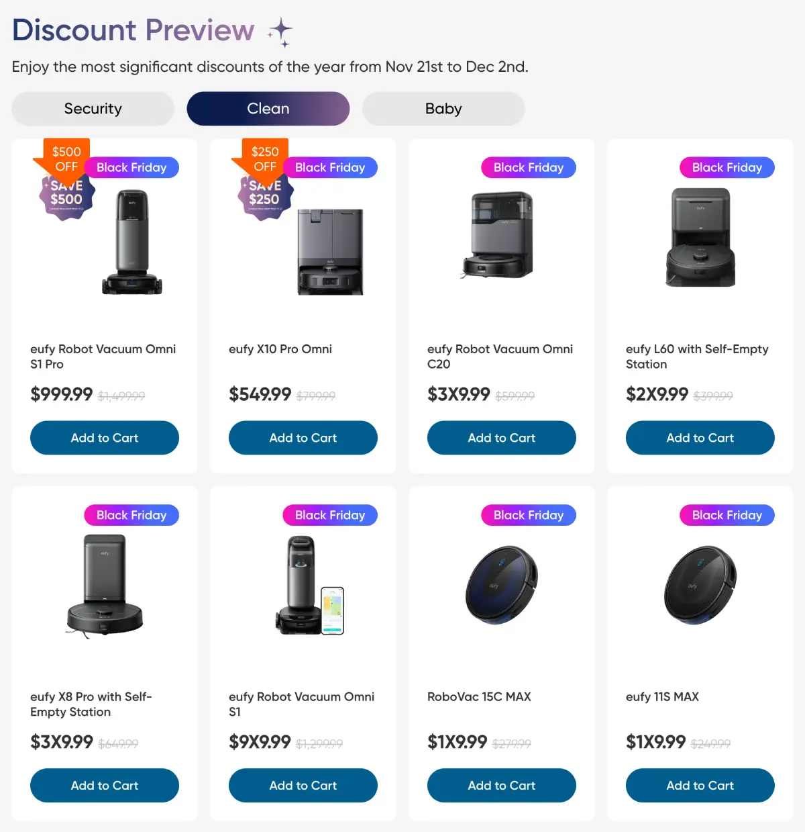
Task: Add eufy L60 Self-Empty Station to cart
Action: click(700, 438)
